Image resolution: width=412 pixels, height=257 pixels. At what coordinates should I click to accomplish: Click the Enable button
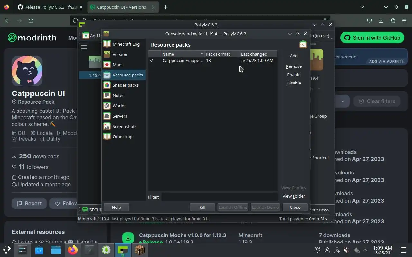pos(294,75)
